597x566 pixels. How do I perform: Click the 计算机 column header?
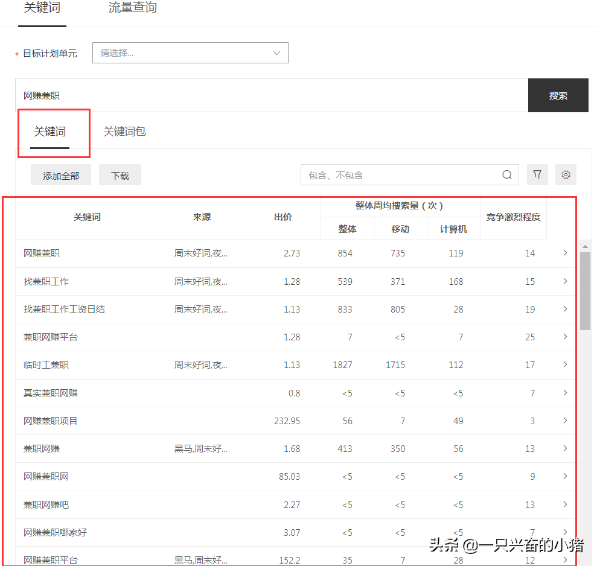tap(453, 229)
